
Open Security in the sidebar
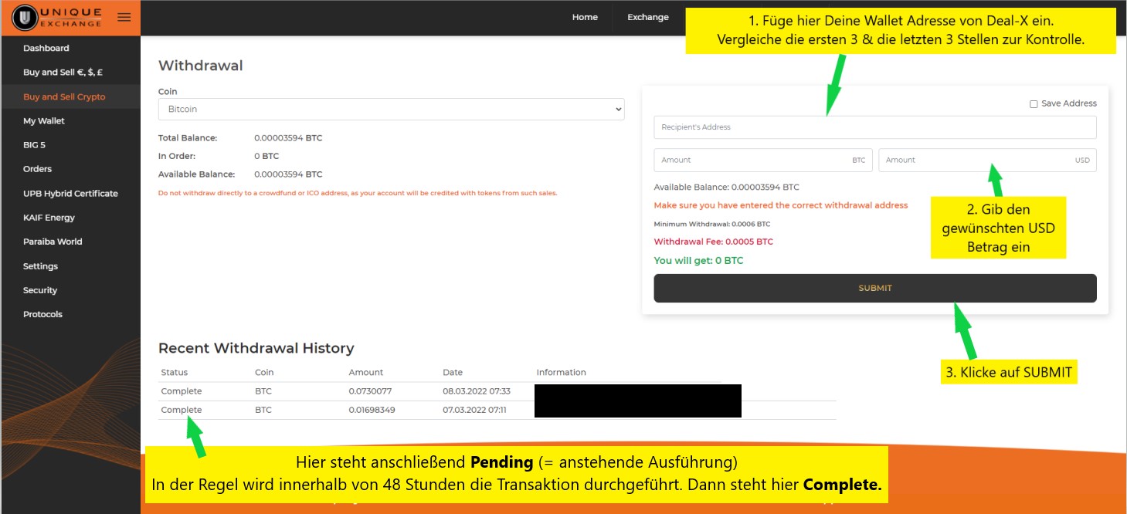pyautogui.click(x=40, y=290)
